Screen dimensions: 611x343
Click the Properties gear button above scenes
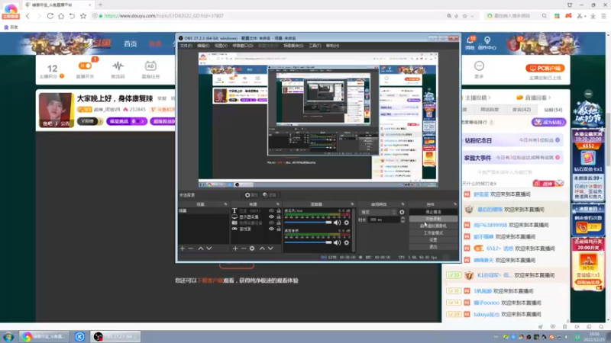tap(251, 195)
